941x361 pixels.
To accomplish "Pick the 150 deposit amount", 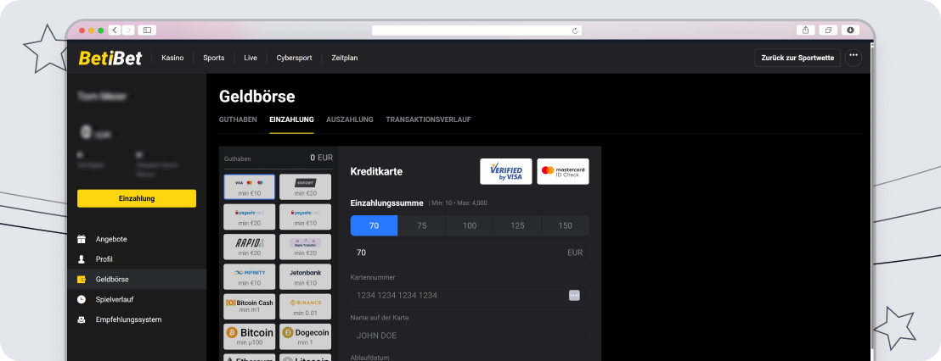I will (x=565, y=226).
